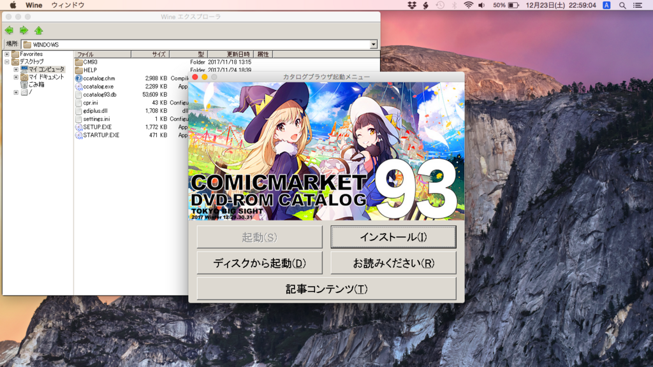This screenshot has height=367, width=653.
Task: Expand the root '/' tree node
Action: point(16,92)
